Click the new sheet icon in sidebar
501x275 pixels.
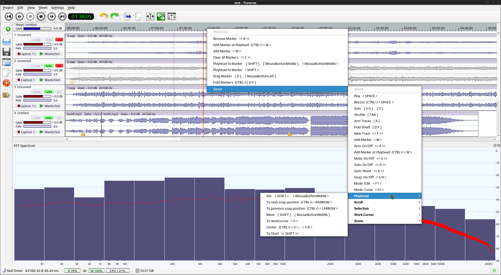coord(7,31)
